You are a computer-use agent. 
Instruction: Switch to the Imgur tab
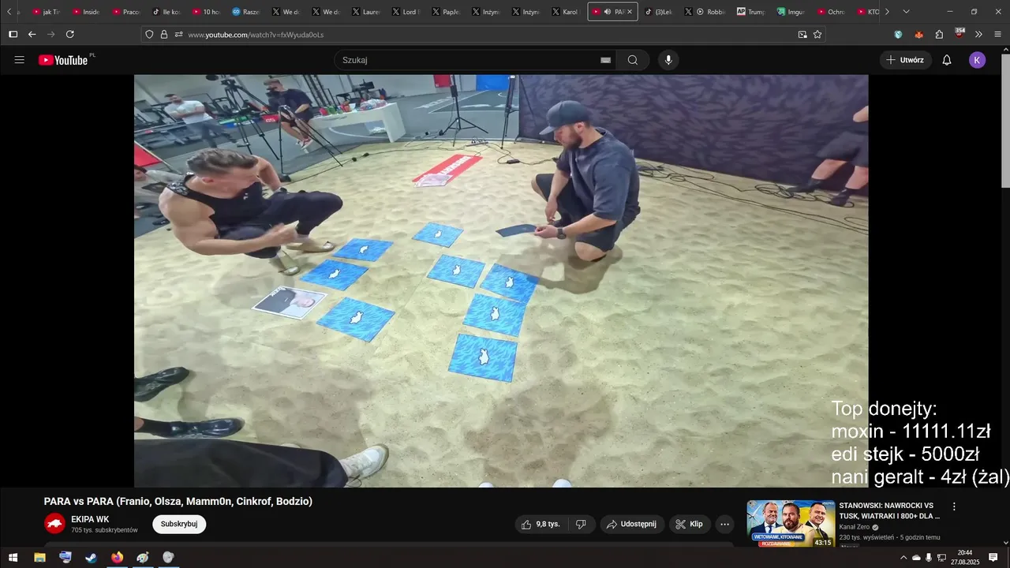click(791, 12)
